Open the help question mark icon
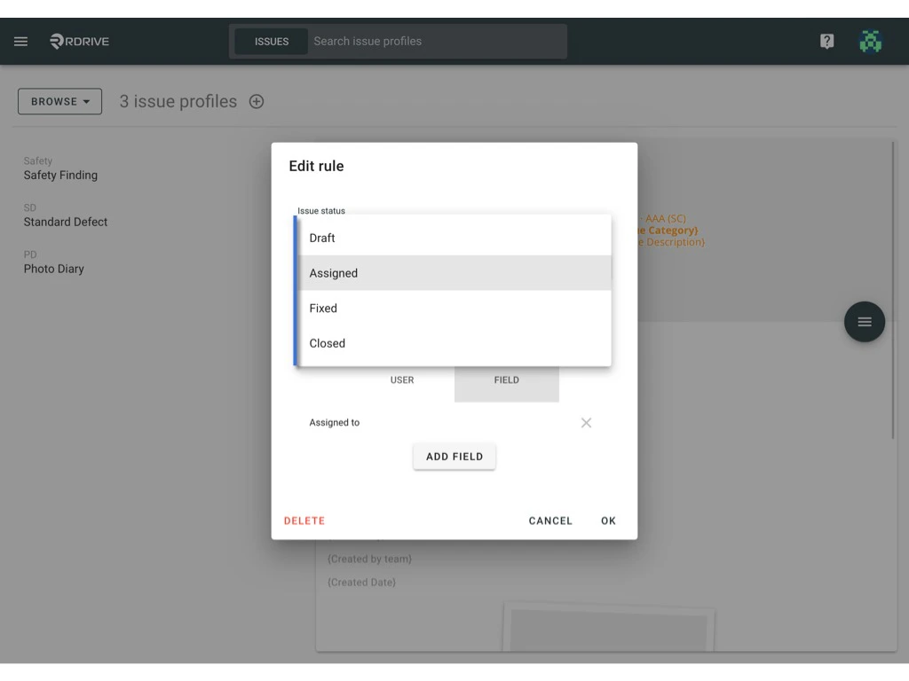 coord(826,41)
